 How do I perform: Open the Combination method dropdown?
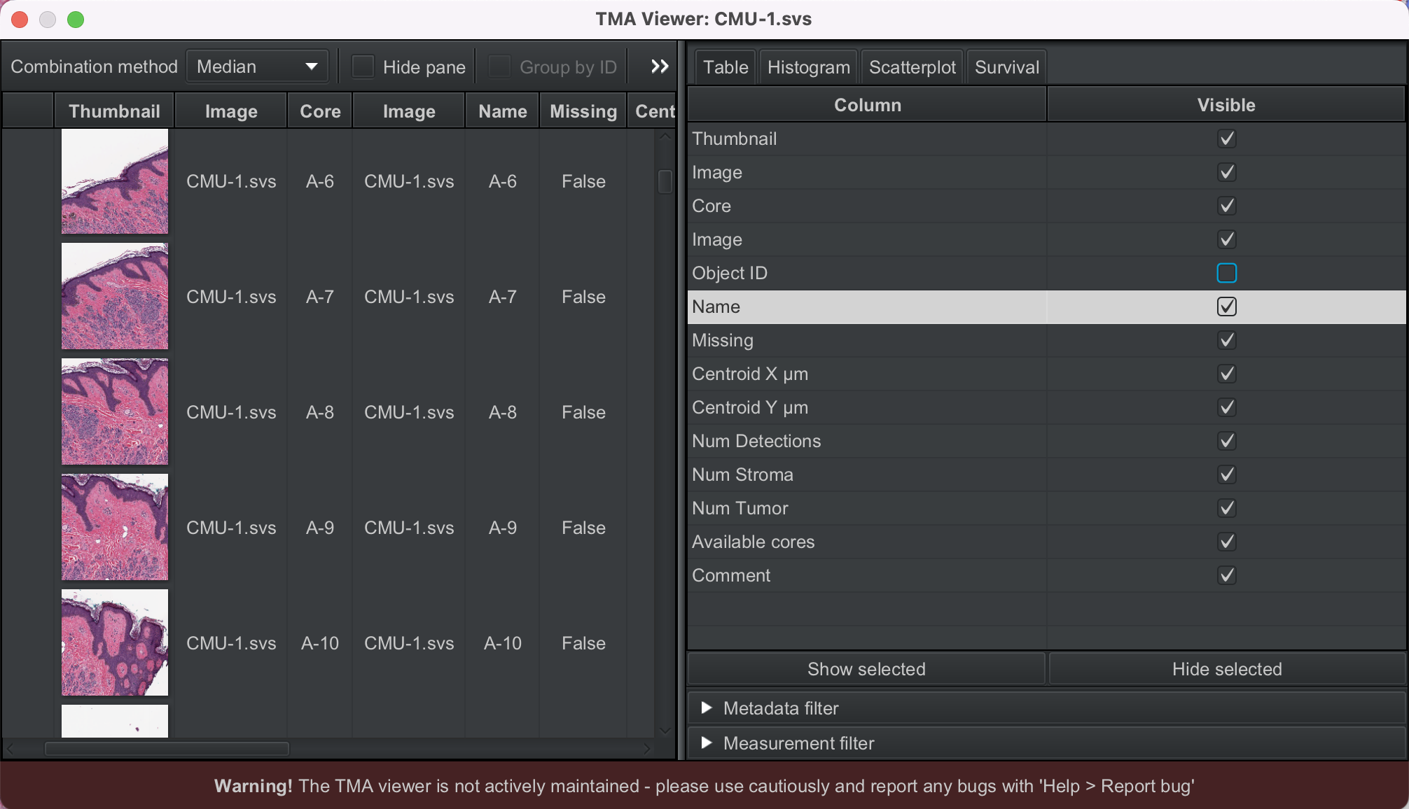tap(257, 66)
